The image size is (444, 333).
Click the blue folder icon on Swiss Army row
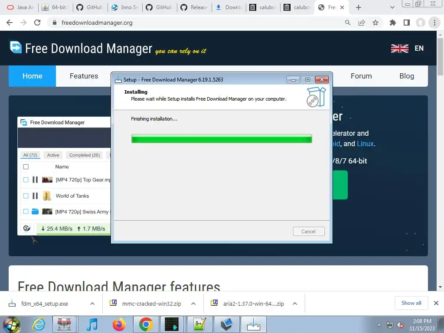click(35, 211)
